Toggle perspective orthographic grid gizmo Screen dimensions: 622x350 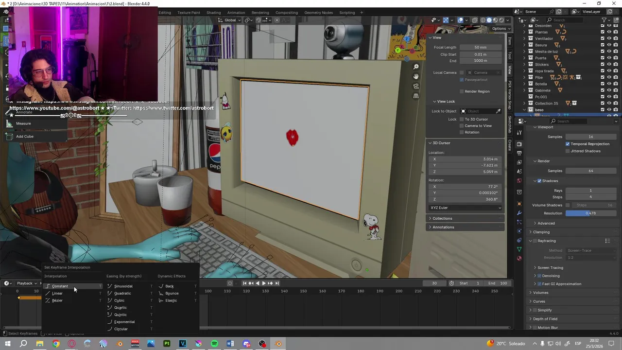(416, 96)
